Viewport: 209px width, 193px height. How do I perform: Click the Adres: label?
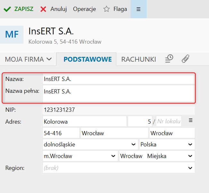click(x=13, y=122)
